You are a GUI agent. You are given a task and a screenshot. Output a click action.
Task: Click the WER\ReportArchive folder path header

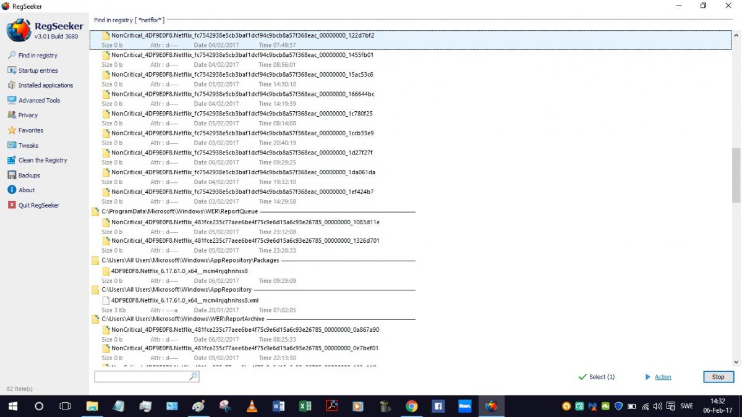click(x=183, y=319)
